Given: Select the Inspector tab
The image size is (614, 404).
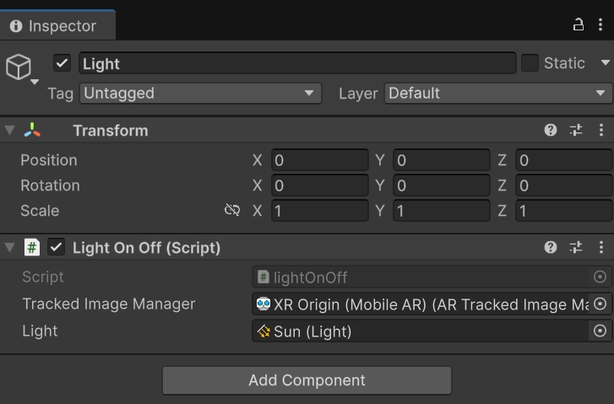Looking at the screenshot, I should [x=54, y=25].
